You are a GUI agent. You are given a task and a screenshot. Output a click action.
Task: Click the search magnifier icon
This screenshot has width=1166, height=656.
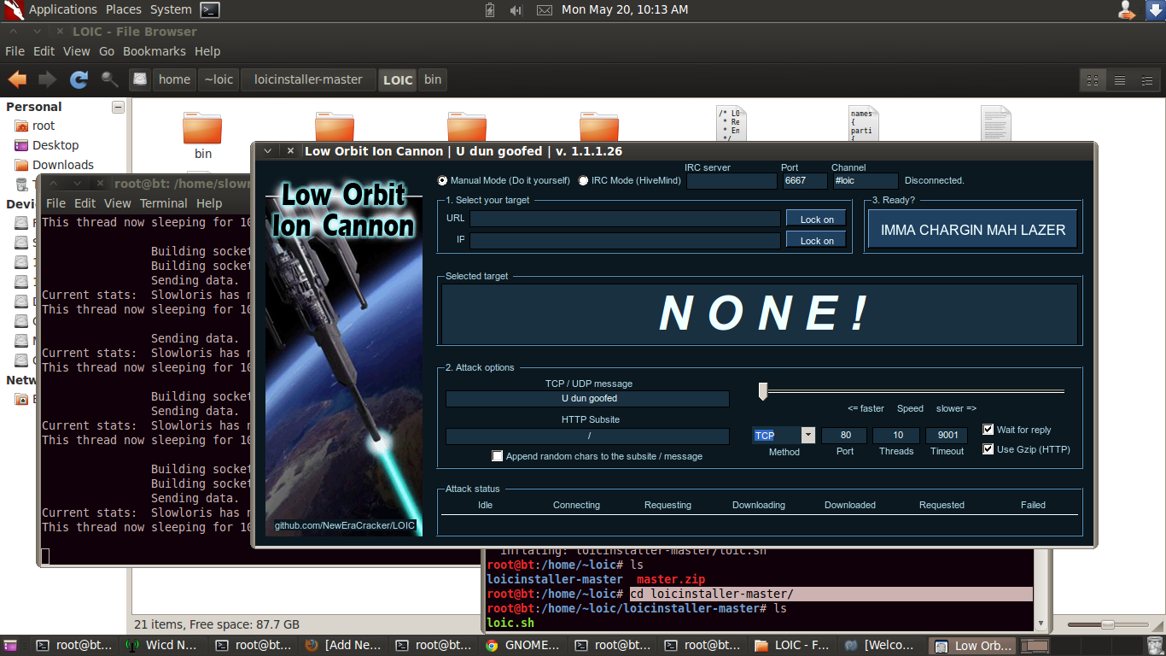[x=109, y=79]
